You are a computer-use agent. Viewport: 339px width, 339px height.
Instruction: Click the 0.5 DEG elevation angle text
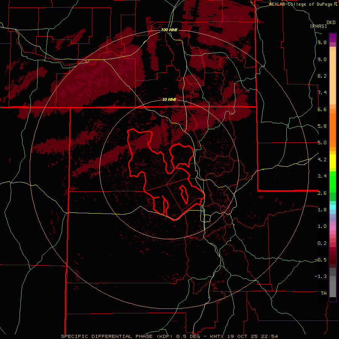click(188, 336)
